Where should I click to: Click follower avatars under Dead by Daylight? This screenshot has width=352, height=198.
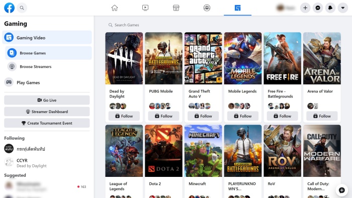pyautogui.click(x=118, y=106)
